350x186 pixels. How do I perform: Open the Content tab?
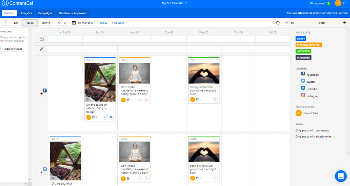9,13
